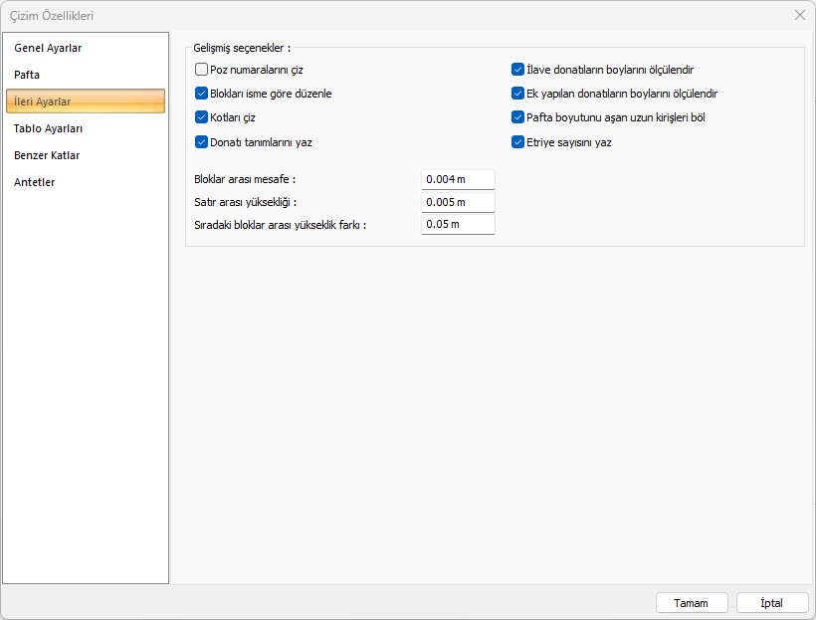Select 'İleri Ayarlar' in the sidebar

click(43, 102)
